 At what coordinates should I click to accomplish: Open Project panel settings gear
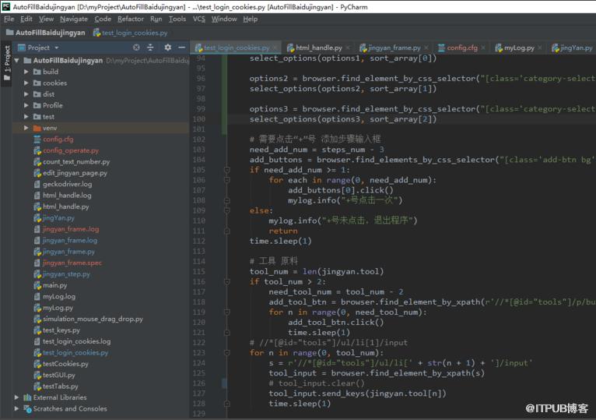(x=167, y=48)
